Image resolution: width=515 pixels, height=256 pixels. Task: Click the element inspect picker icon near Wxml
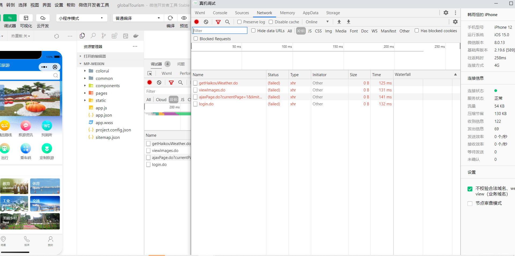click(150, 73)
